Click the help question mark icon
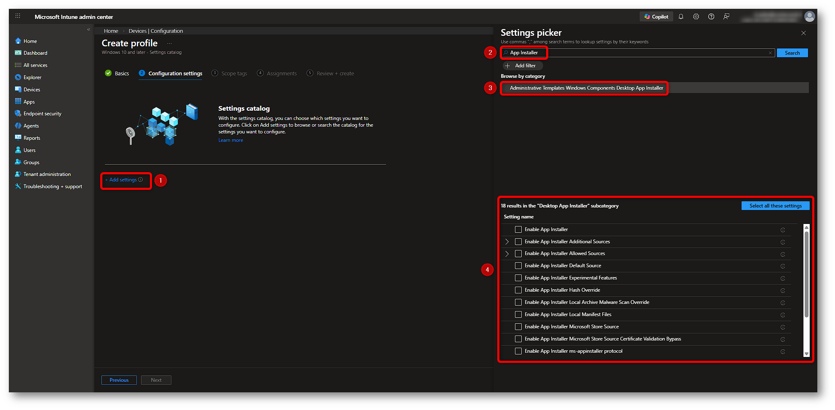 711,17
